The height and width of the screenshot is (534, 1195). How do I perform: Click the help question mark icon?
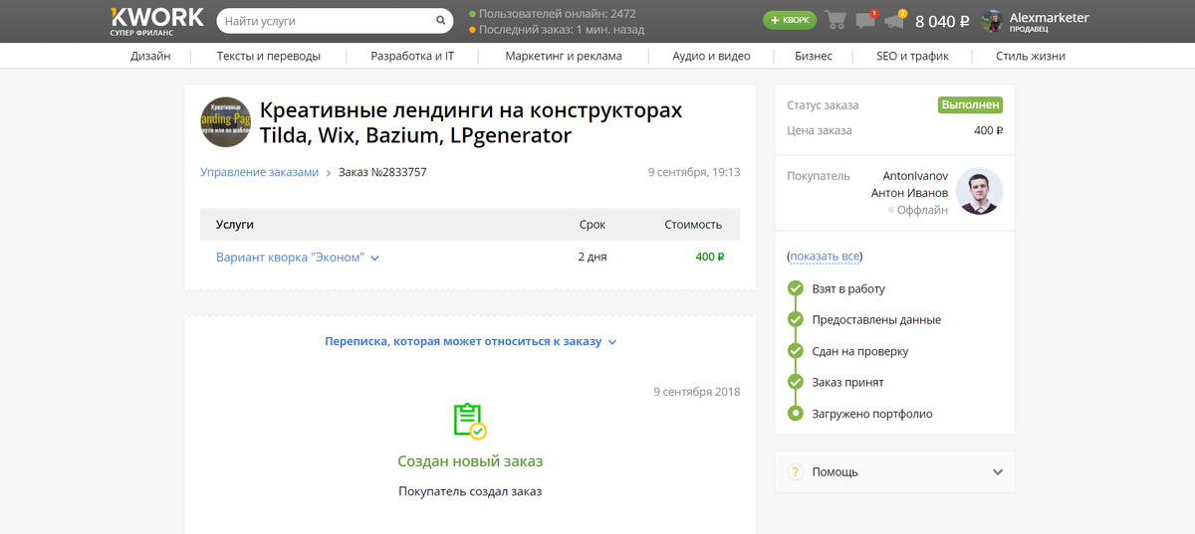pos(795,472)
